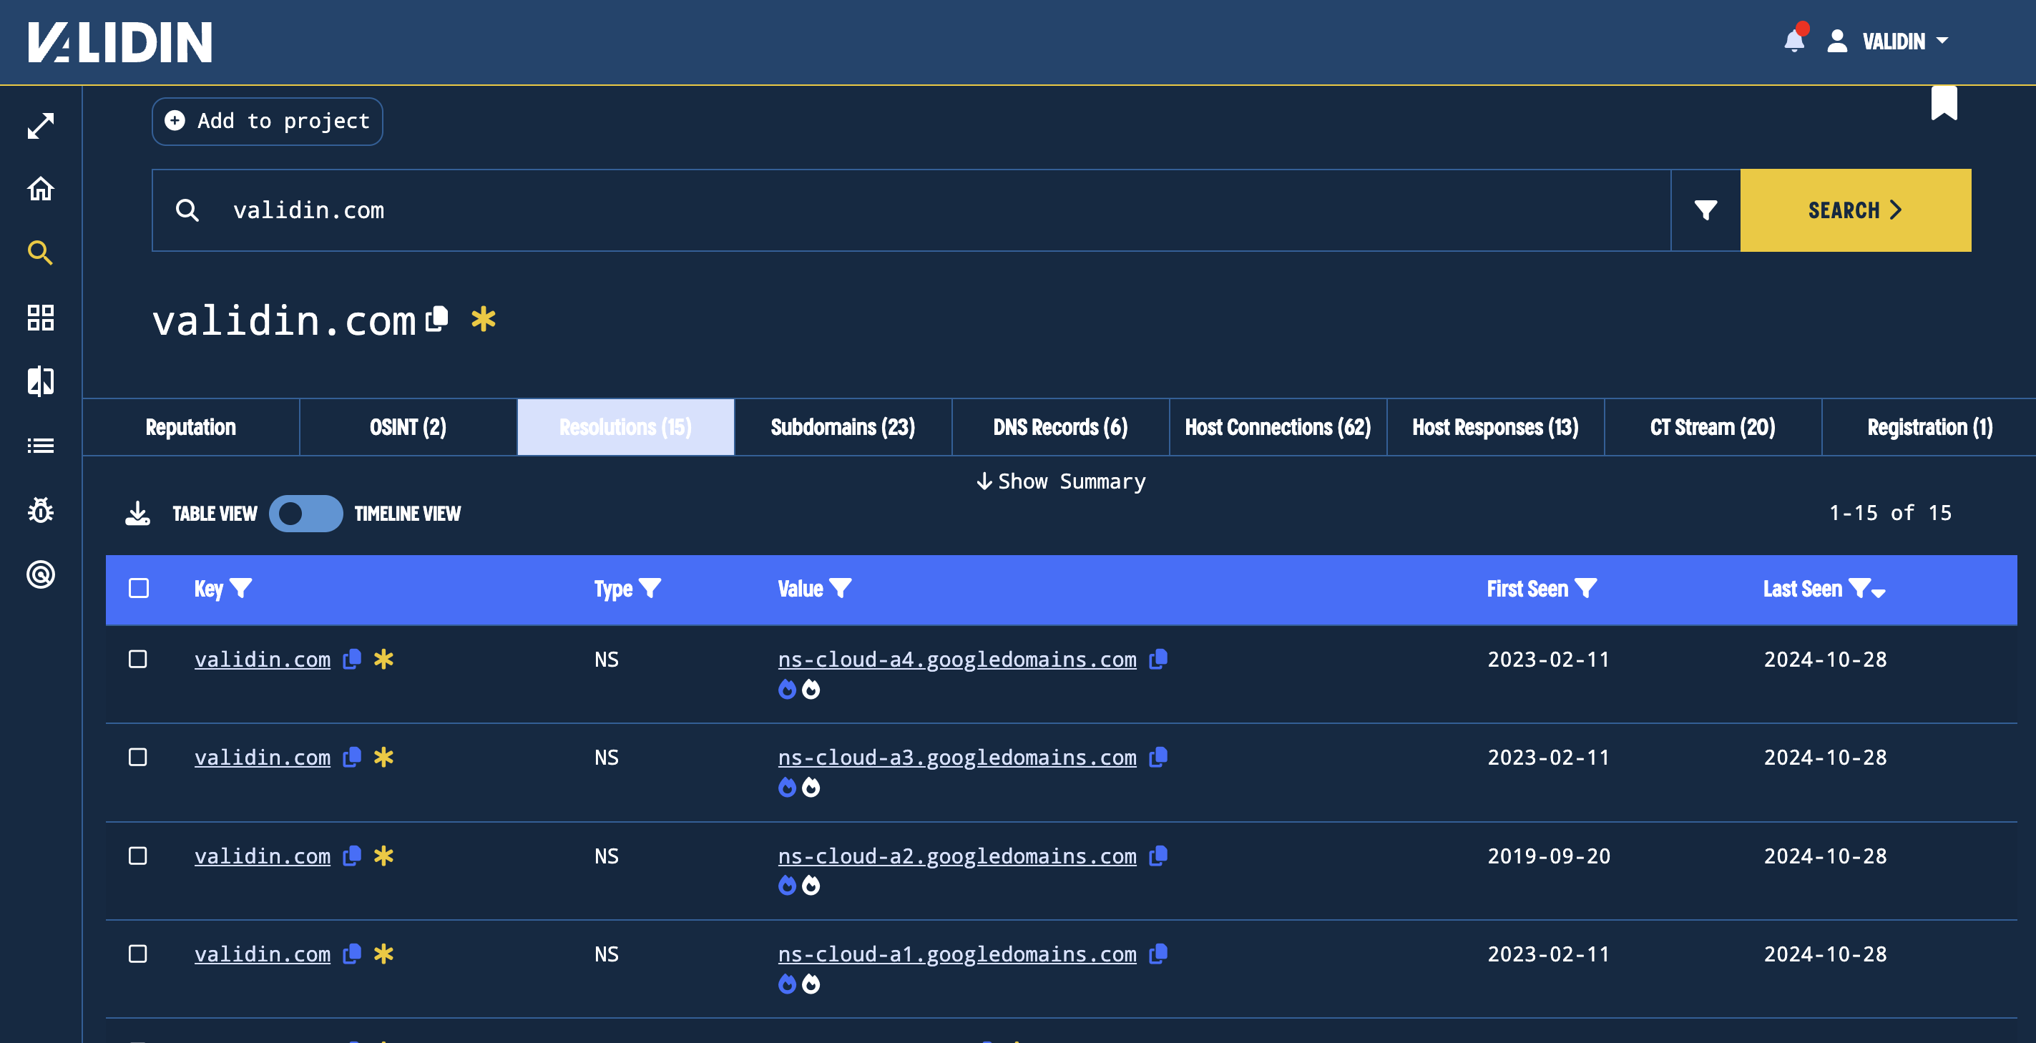Image resolution: width=2036 pixels, height=1043 pixels.
Task: Click the user profile icon
Action: pyautogui.click(x=1837, y=40)
